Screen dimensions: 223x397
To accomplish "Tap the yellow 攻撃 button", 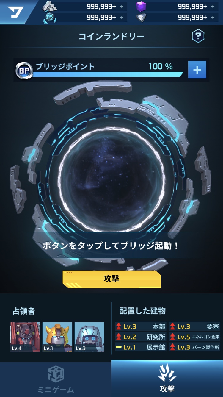I will (111, 279).
